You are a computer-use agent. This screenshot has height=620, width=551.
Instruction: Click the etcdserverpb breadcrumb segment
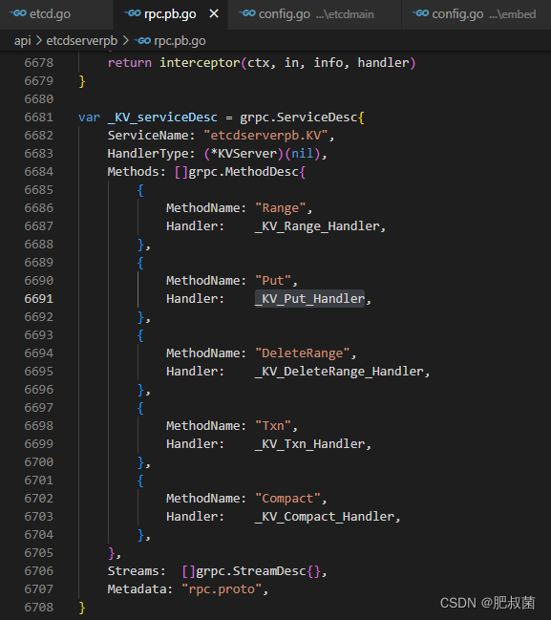(x=82, y=41)
